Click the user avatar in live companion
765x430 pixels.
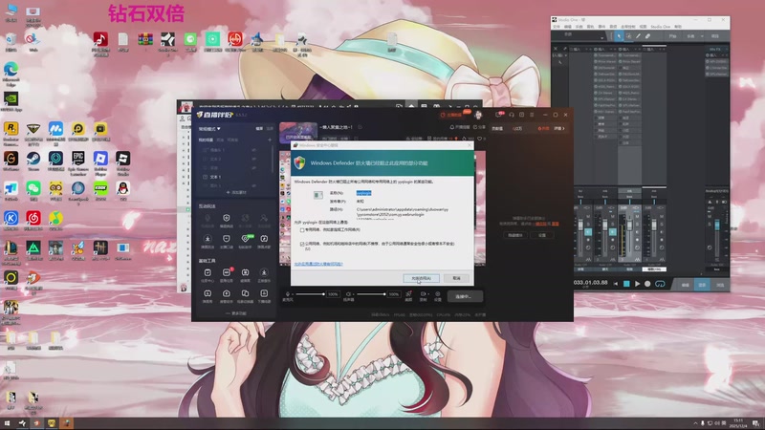point(478,115)
